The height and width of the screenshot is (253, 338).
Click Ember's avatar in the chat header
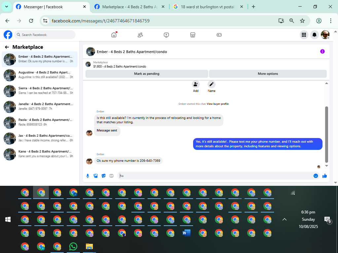coord(90,52)
